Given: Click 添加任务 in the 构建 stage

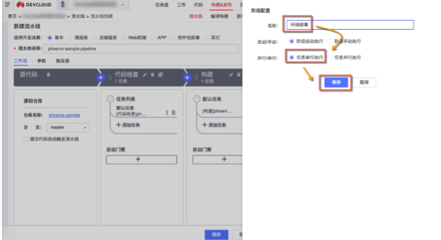Looking at the screenshot, I should click(x=214, y=125).
